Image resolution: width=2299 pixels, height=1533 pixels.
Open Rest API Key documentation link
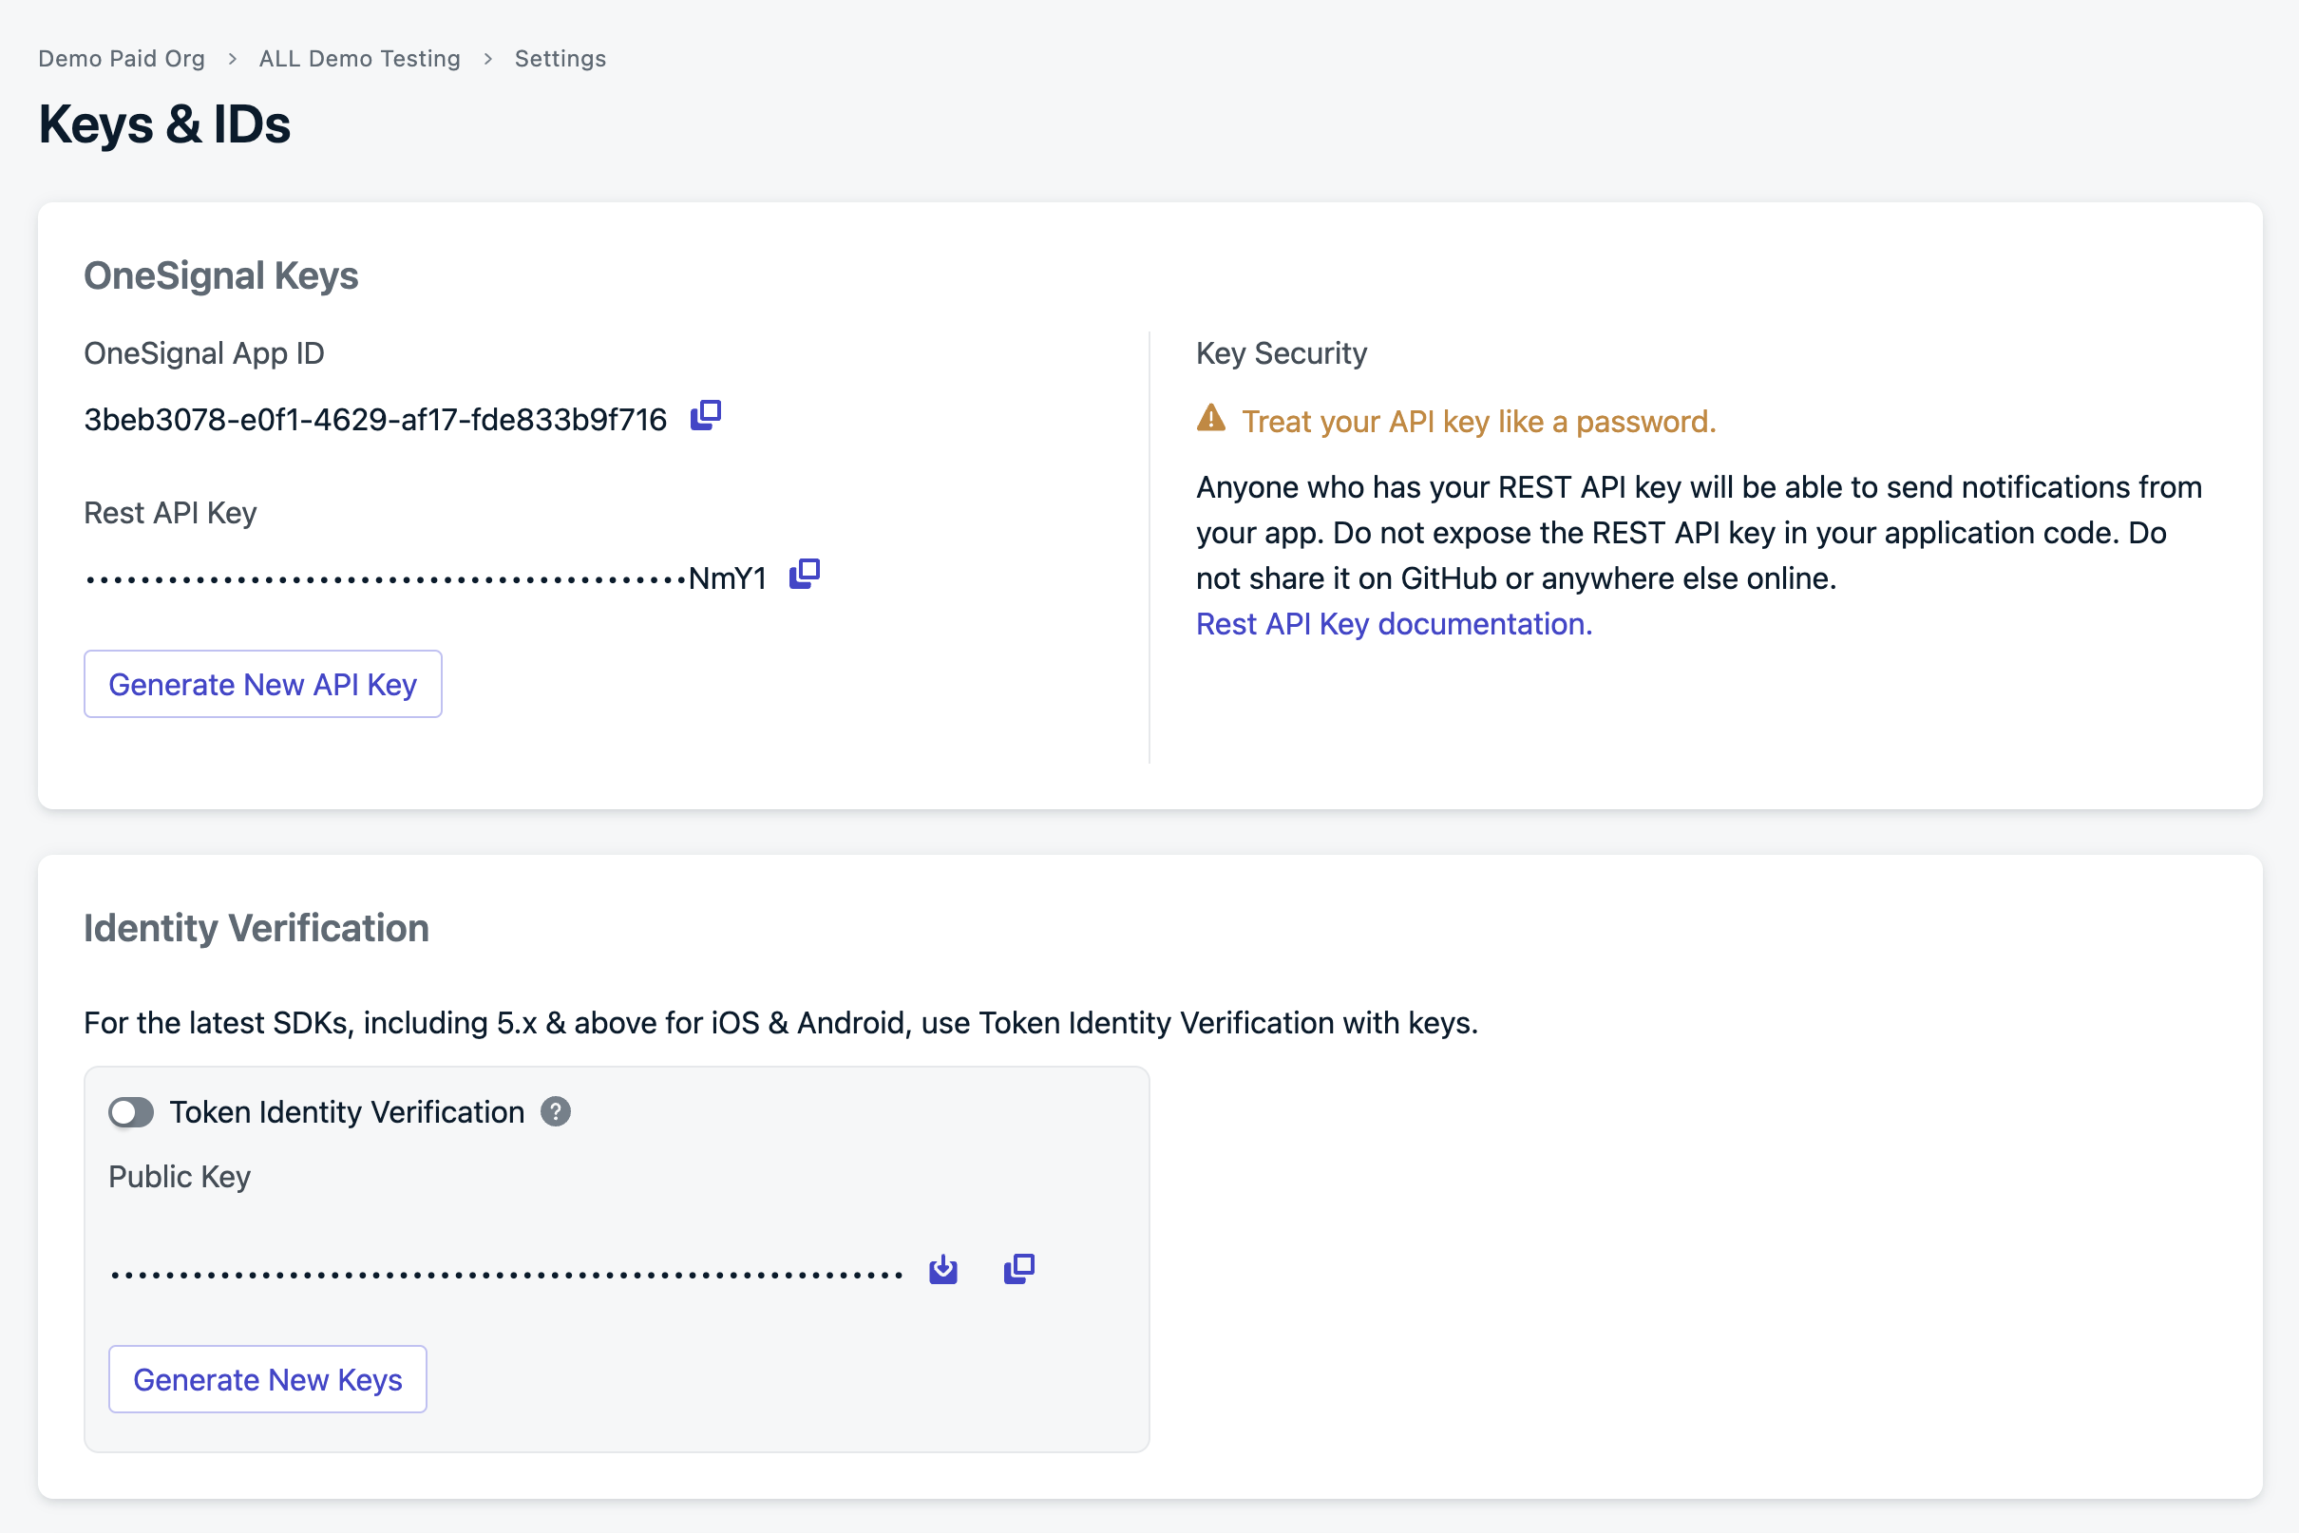(x=1395, y=624)
